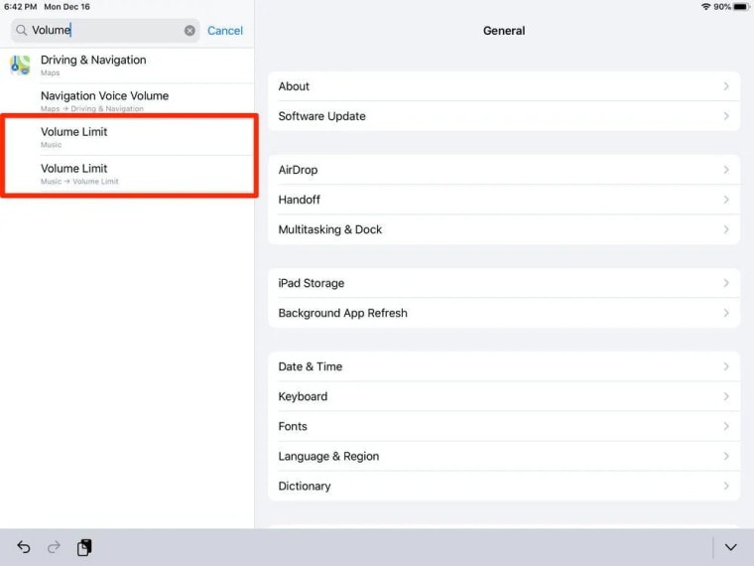Tap the magnifying glass search icon

(x=21, y=31)
